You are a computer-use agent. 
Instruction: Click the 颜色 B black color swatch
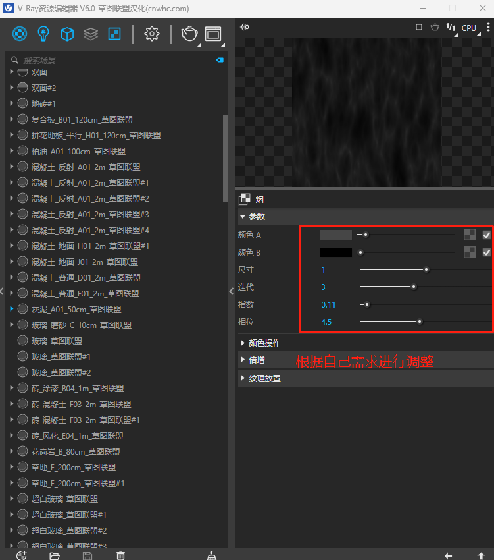pos(335,252)
